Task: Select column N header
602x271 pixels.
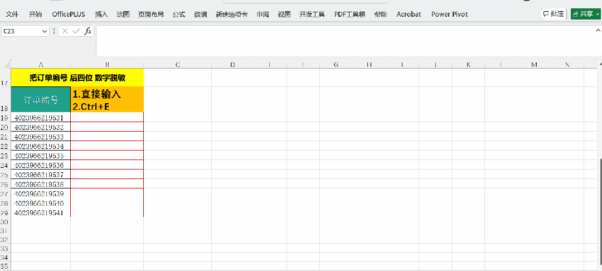Action: coord(567,65)
